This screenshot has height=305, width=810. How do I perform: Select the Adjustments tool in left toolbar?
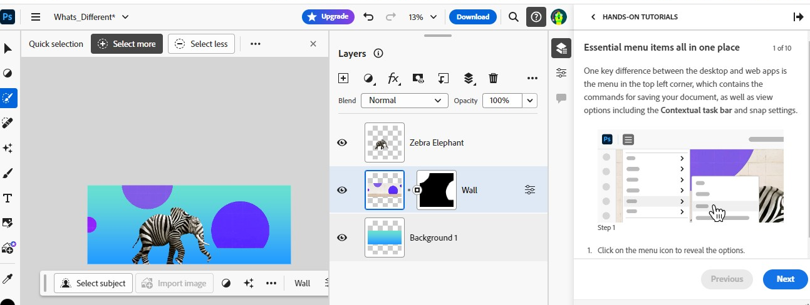click(x=8, y=73)
